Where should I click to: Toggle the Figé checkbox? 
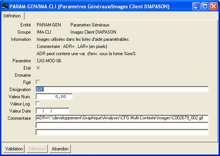[x=37, y=82]
